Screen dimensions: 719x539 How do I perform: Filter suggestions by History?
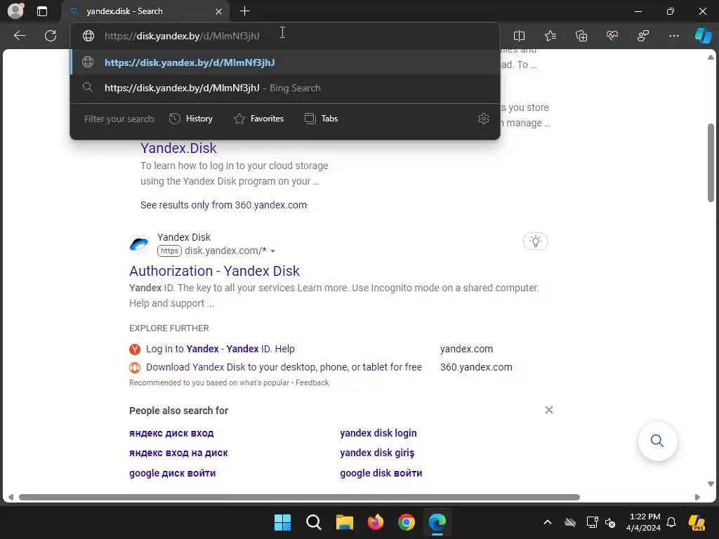click(x=191, y=119)
